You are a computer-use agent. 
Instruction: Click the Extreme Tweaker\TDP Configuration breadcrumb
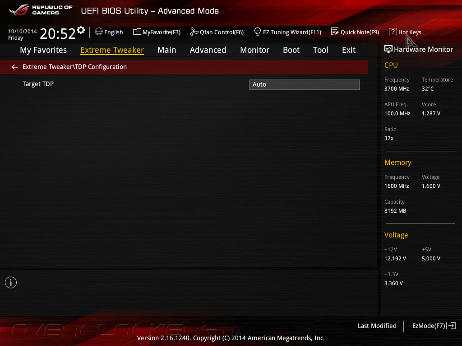[x=74, y=67]
